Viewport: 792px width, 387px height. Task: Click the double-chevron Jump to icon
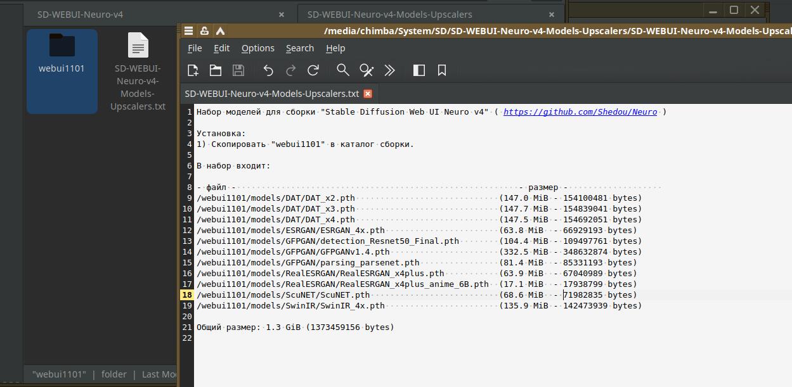[389, 70]
